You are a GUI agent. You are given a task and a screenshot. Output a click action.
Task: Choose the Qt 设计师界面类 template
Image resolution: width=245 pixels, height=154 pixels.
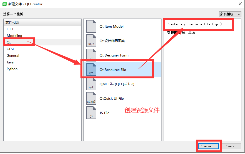point(122,41)
